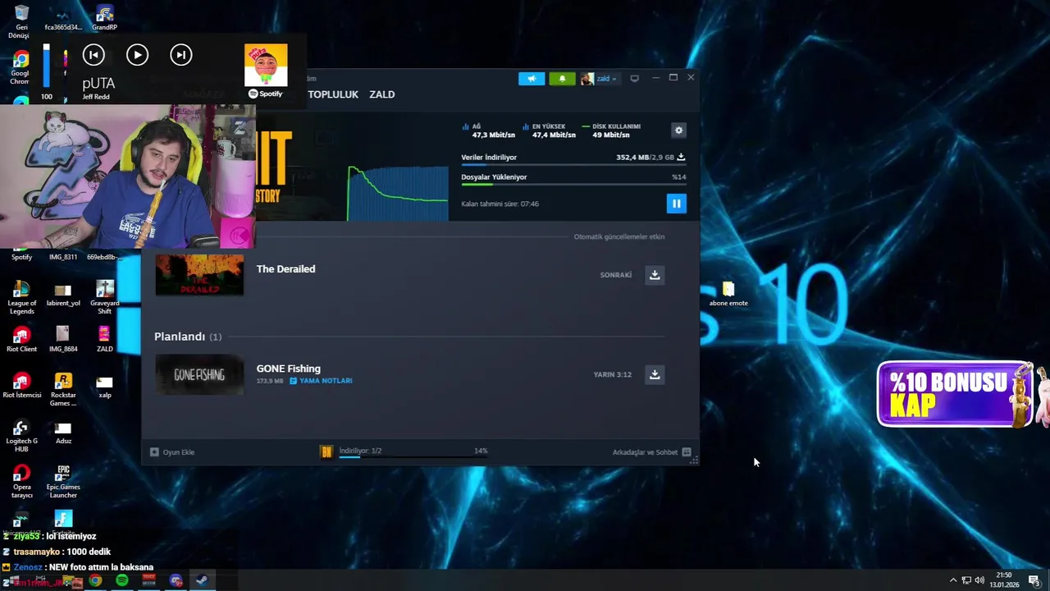Download The Derailed now
Screen dimensions: 1050x591
655,275
